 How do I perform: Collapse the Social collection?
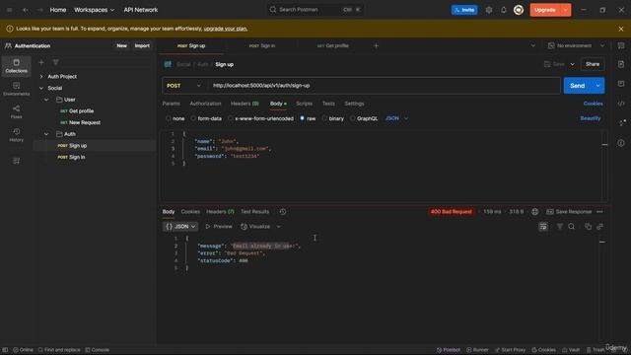(41, 88)
